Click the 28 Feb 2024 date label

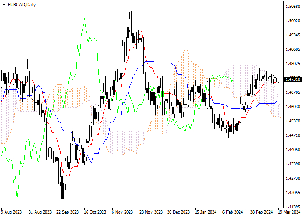pos(261,212)
